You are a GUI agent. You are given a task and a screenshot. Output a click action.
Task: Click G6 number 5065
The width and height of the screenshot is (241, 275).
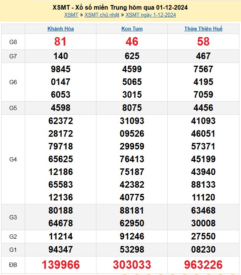pyautogui.click(x=132, y=82)
